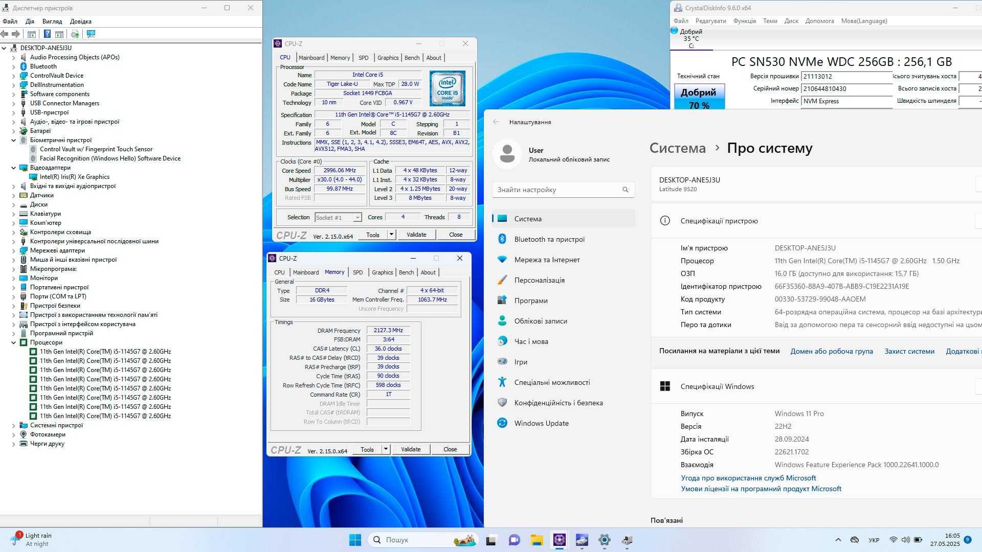The image size is (982, 552).
Task: Click the taskbar Пошук search box
Action: click(x=422, y=540)
